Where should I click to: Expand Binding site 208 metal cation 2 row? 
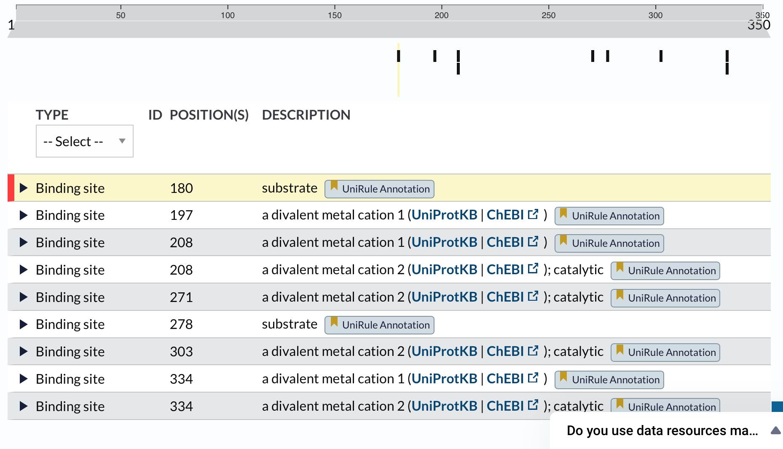(x=24, y=270)
